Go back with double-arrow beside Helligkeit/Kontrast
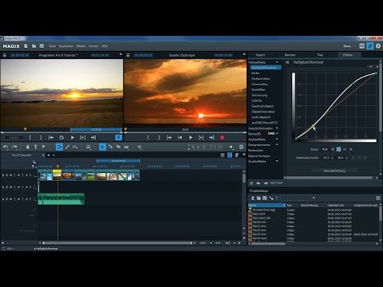 tap(287, 62)
